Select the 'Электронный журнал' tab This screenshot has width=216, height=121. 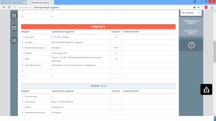[40, 3]
